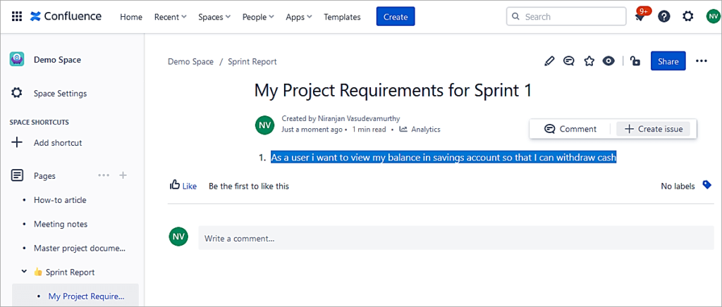
Task: Click the Pages document icon
Action: [x=17, y=175]
